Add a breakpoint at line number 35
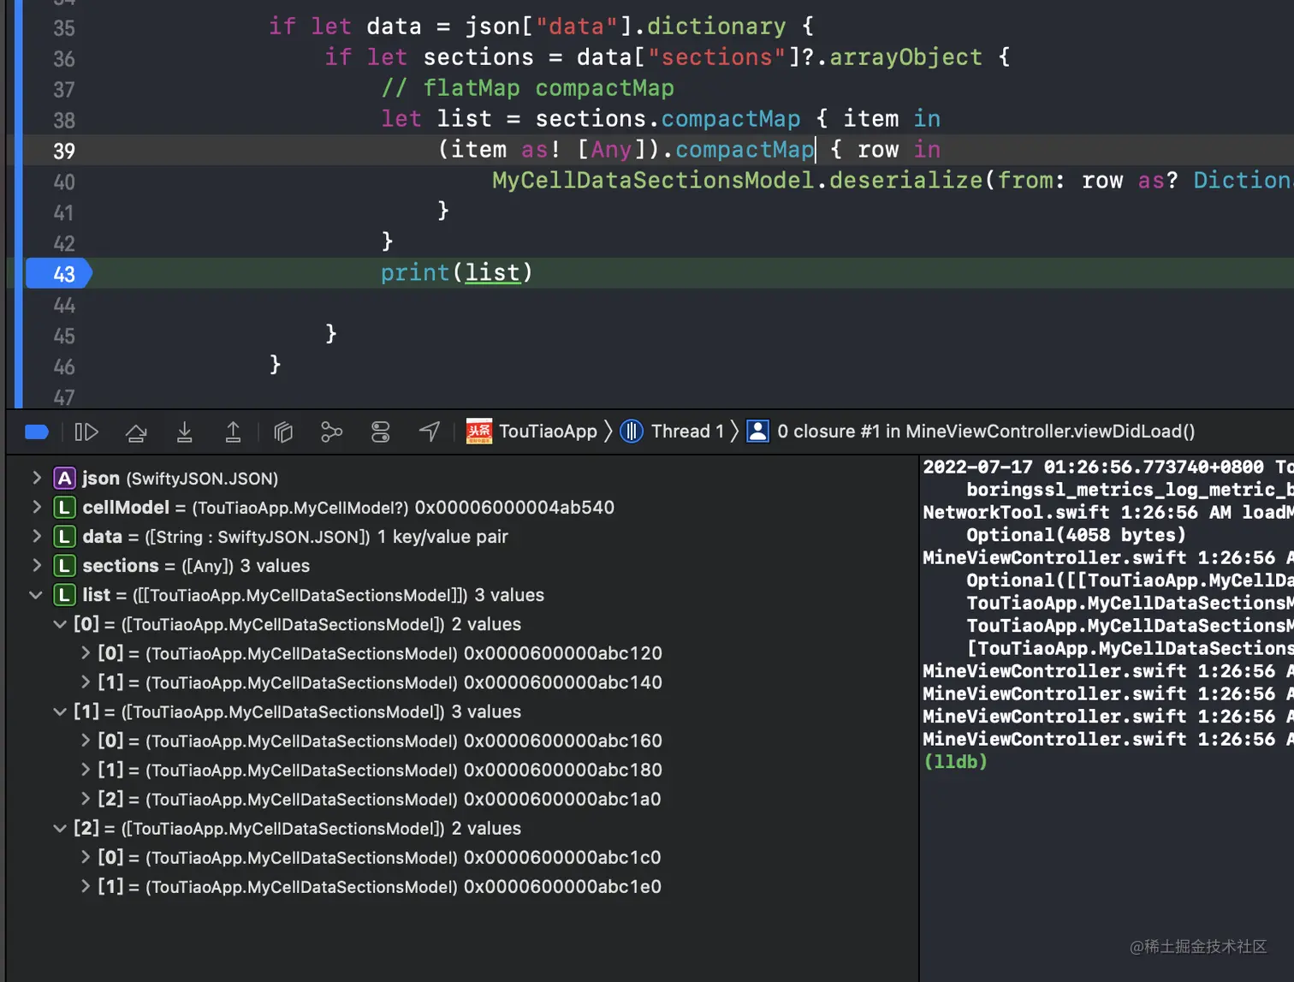The height and width of the screenshot is (982, 1294). 64,28
